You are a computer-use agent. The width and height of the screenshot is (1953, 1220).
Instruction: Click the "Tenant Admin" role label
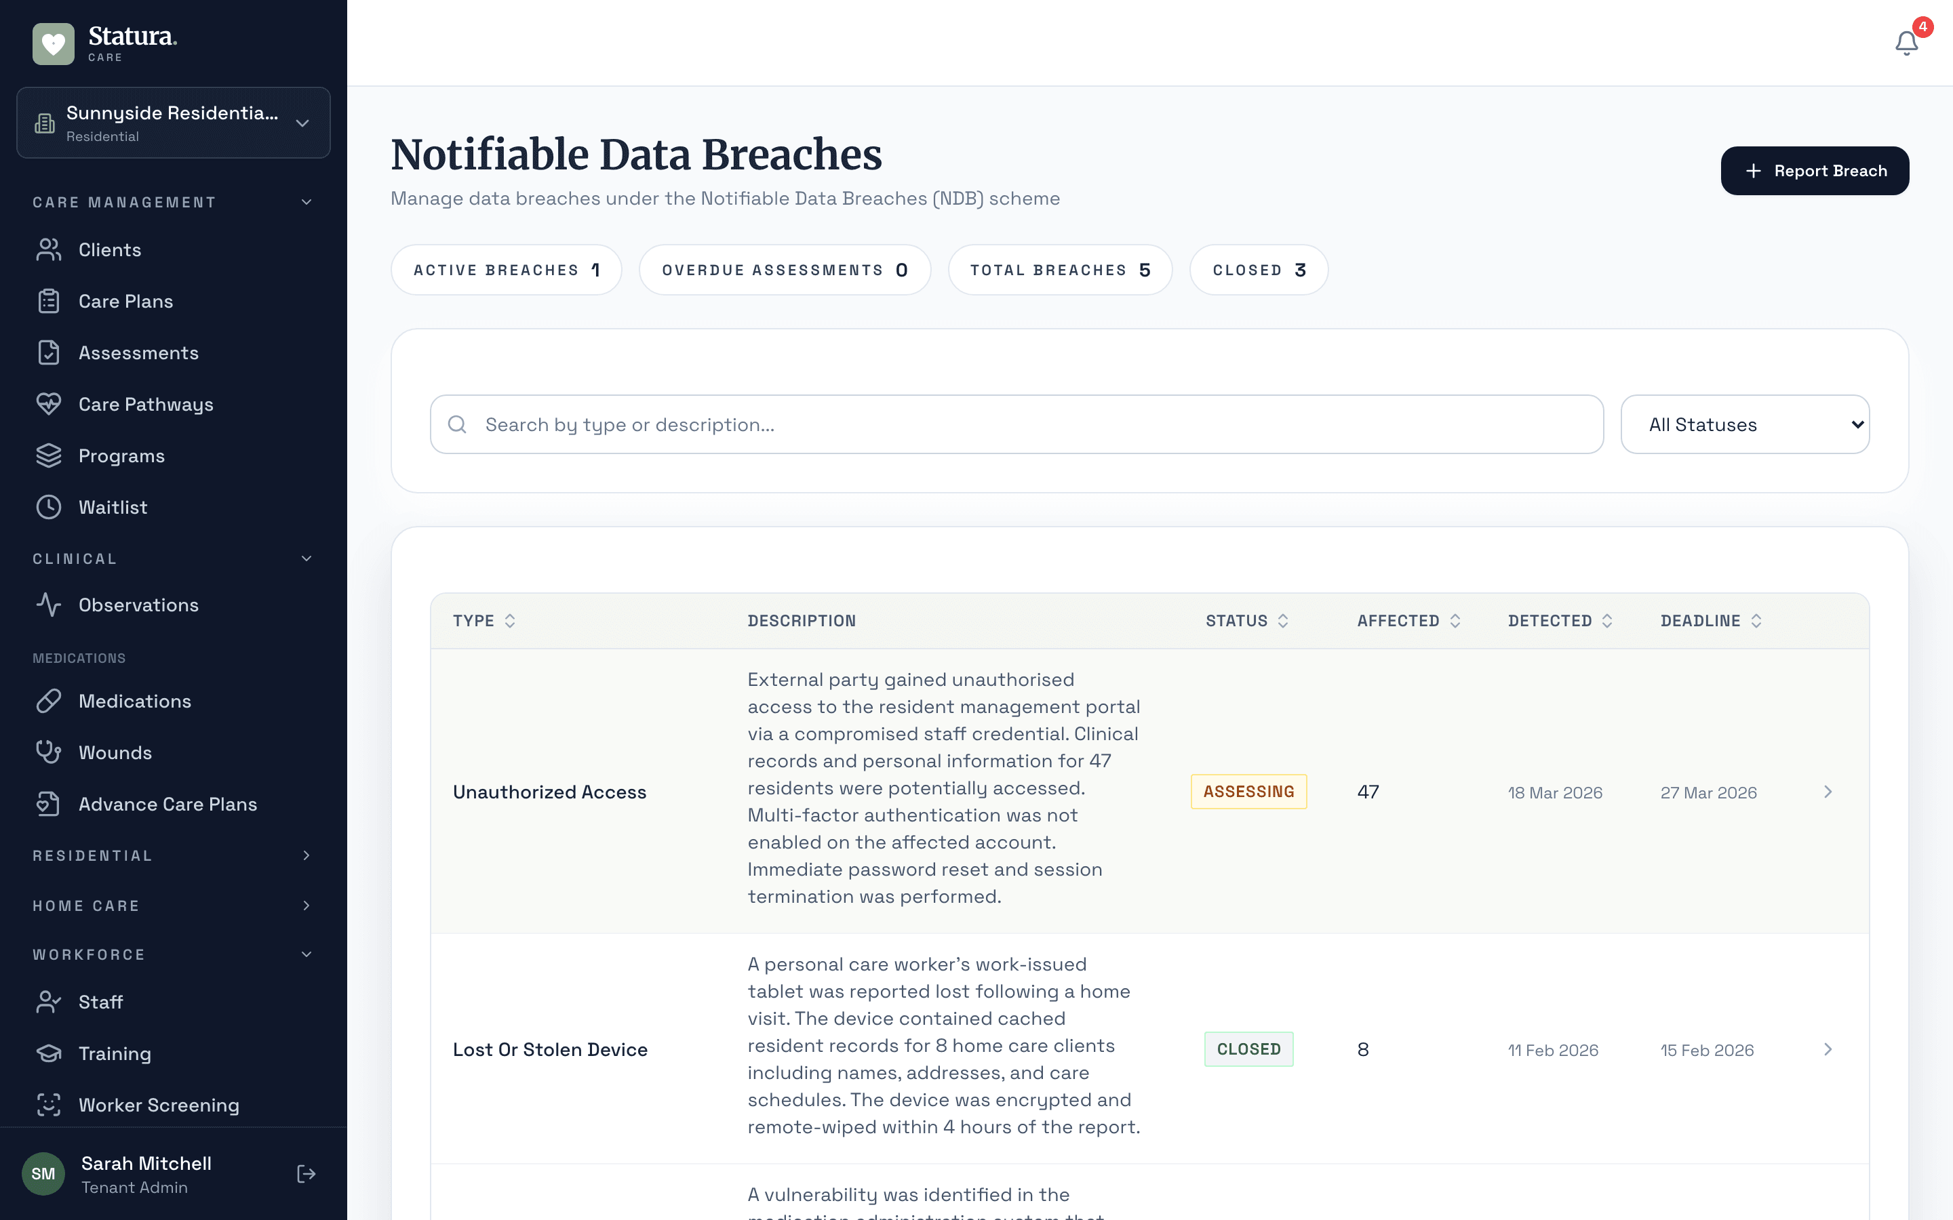[134, 1187]
